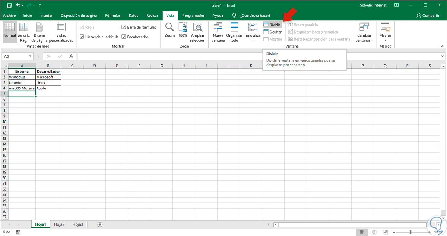447x236 pixels.
Task: Select the Hoja1 sheet tab
Action: click(x=40, y=224)
